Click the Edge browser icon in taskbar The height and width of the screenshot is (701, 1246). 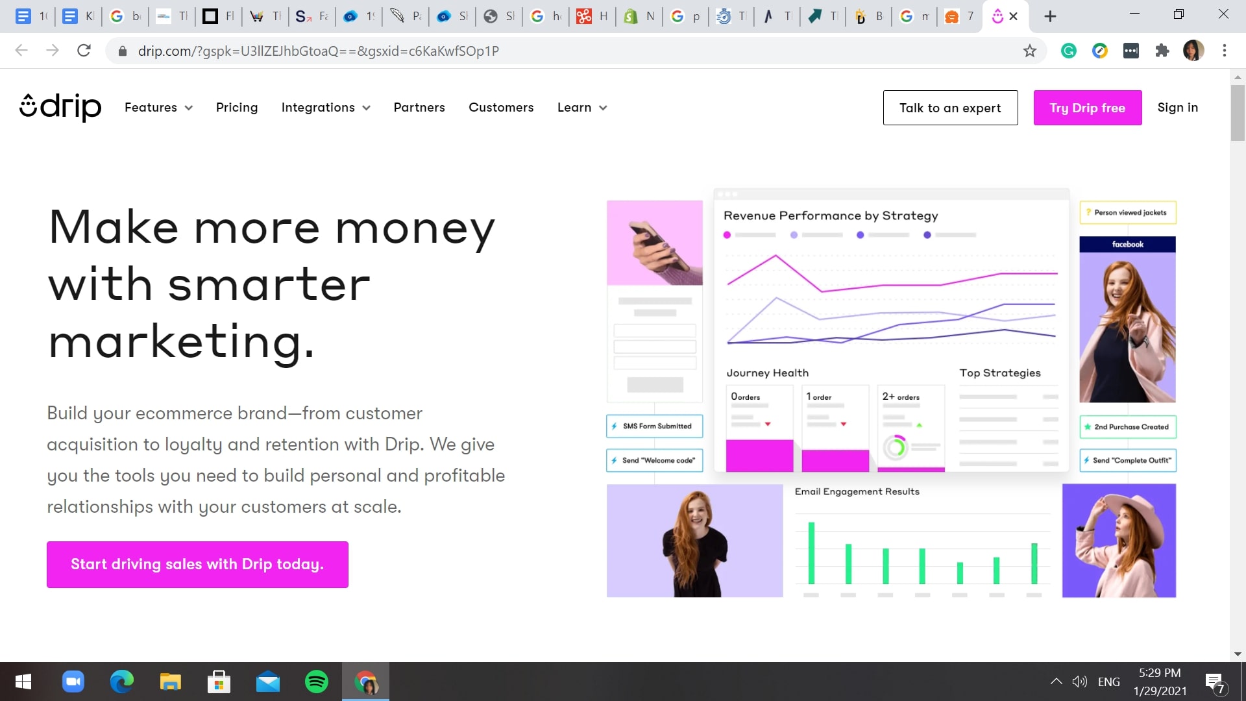(121, 682)
